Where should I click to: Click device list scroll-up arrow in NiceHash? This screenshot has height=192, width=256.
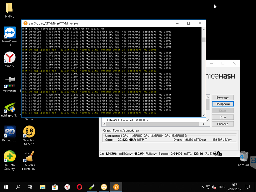[208, 97]
